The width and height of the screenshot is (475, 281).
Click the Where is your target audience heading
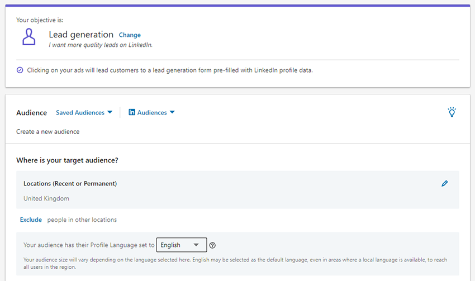click(x=67, y=160)
